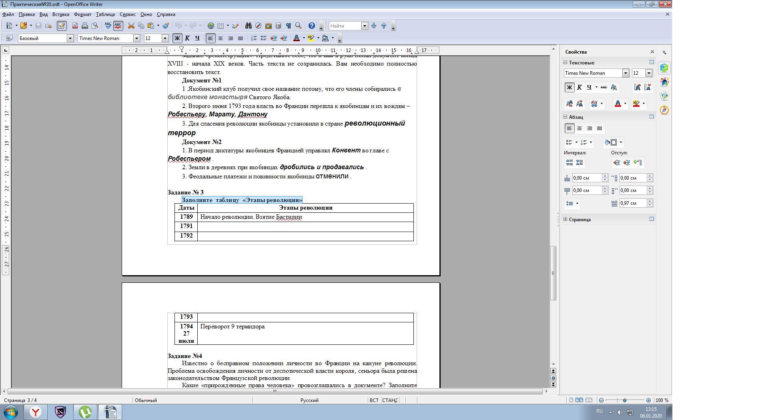
Task: Open the paragraph style dropdown (Базовый)
Action: click(70, 38)
